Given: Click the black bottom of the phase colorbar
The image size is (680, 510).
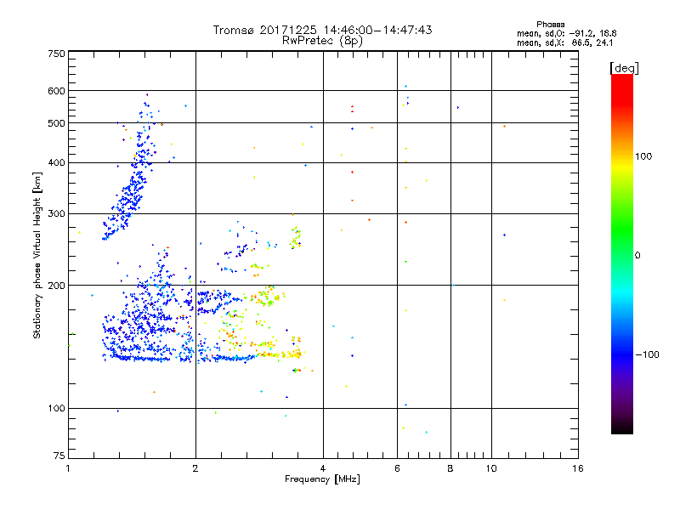Looking at the screenshot, I should pos(622,428).
